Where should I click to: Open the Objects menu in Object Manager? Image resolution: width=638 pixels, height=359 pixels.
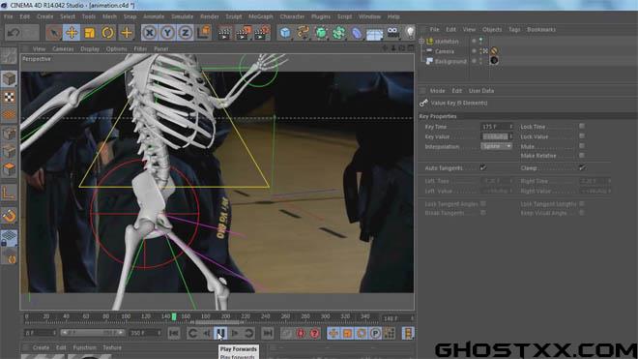tap(492, 29)
